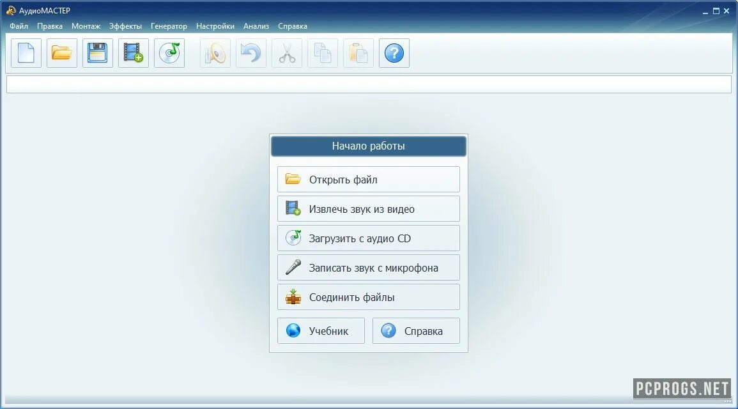Viewport: 738px width, 409px height.
Task: Click the Справка button in start dialog
Action: [416, 331]
